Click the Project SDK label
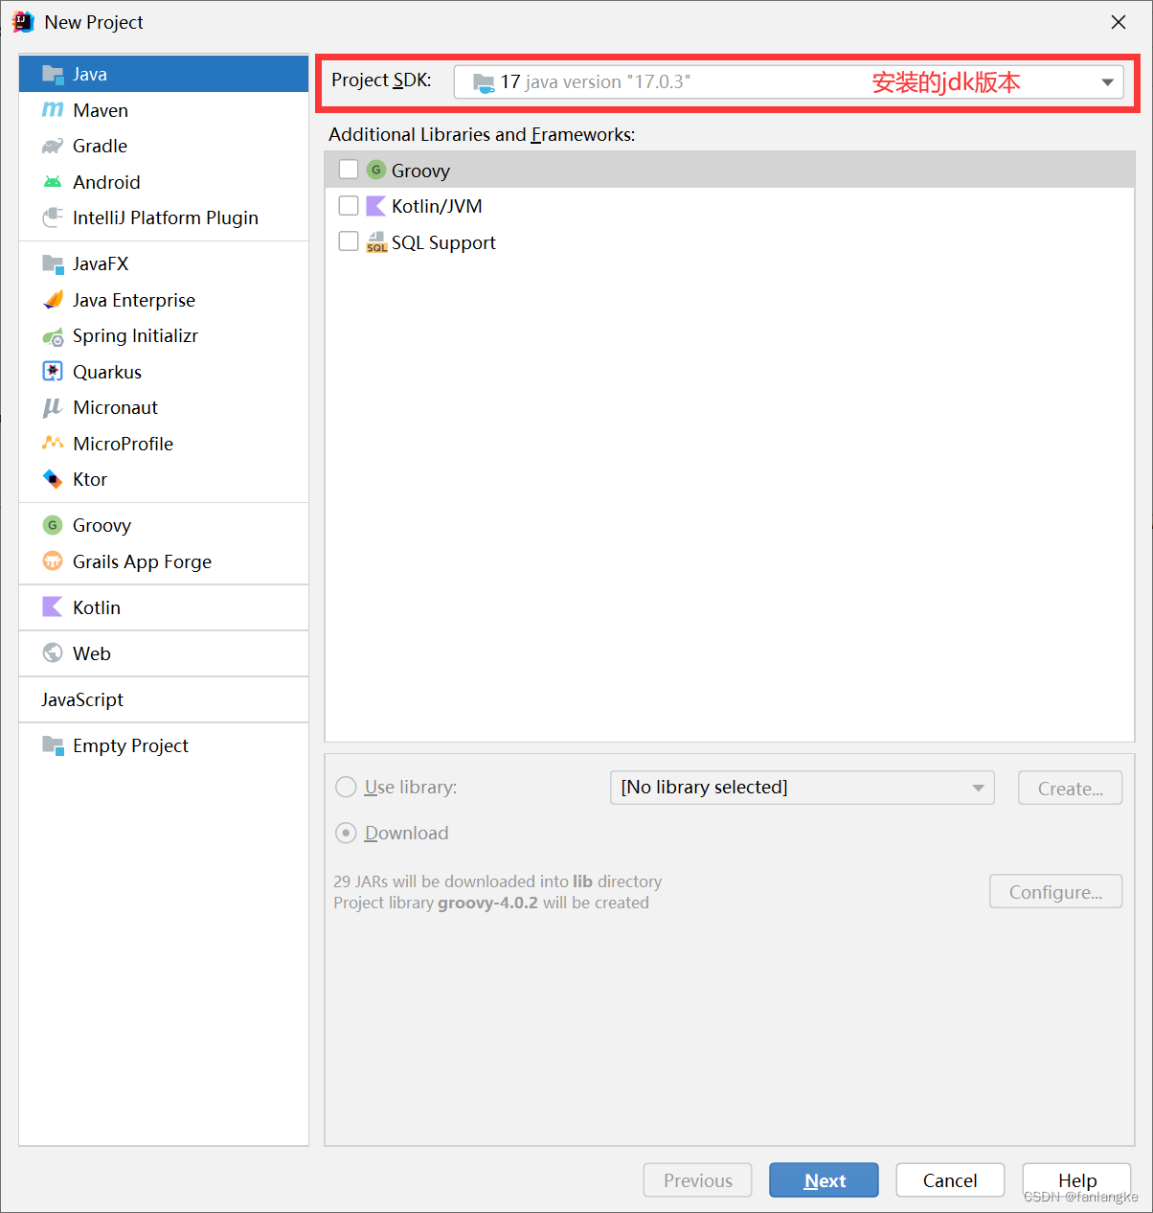 click(381, 80)
